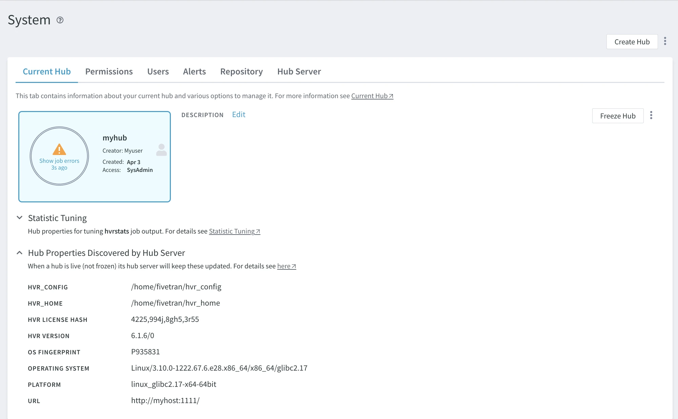
Task: Expand the Statistic Tuning section
Action: [19, 218]
